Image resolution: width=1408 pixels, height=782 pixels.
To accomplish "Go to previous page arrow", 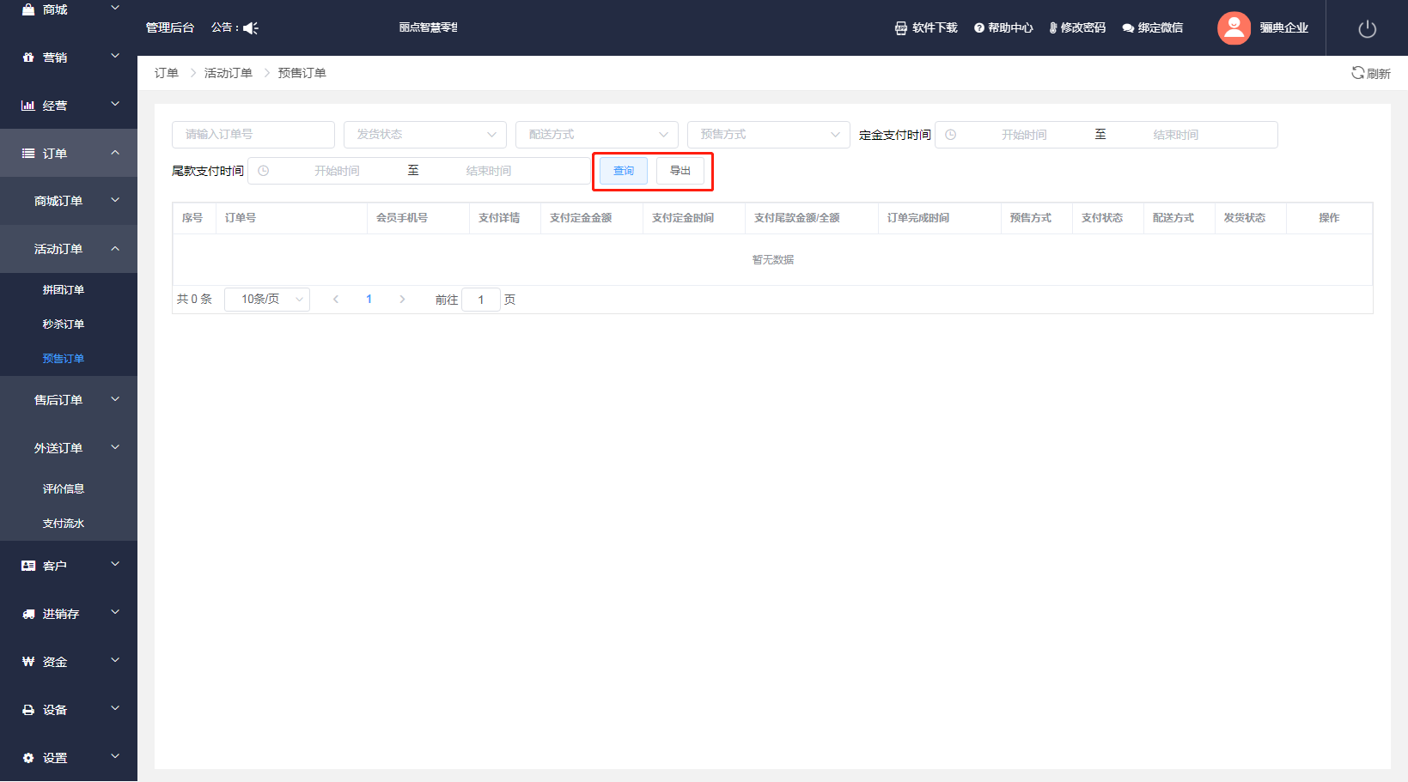I will coord(336,300).
